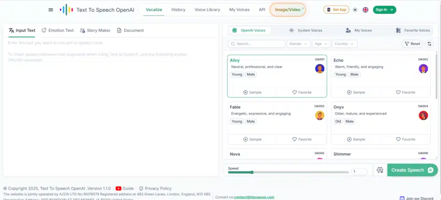Click the speed value input box
Viewport: 441px width, 200px height.
point(359,172)
